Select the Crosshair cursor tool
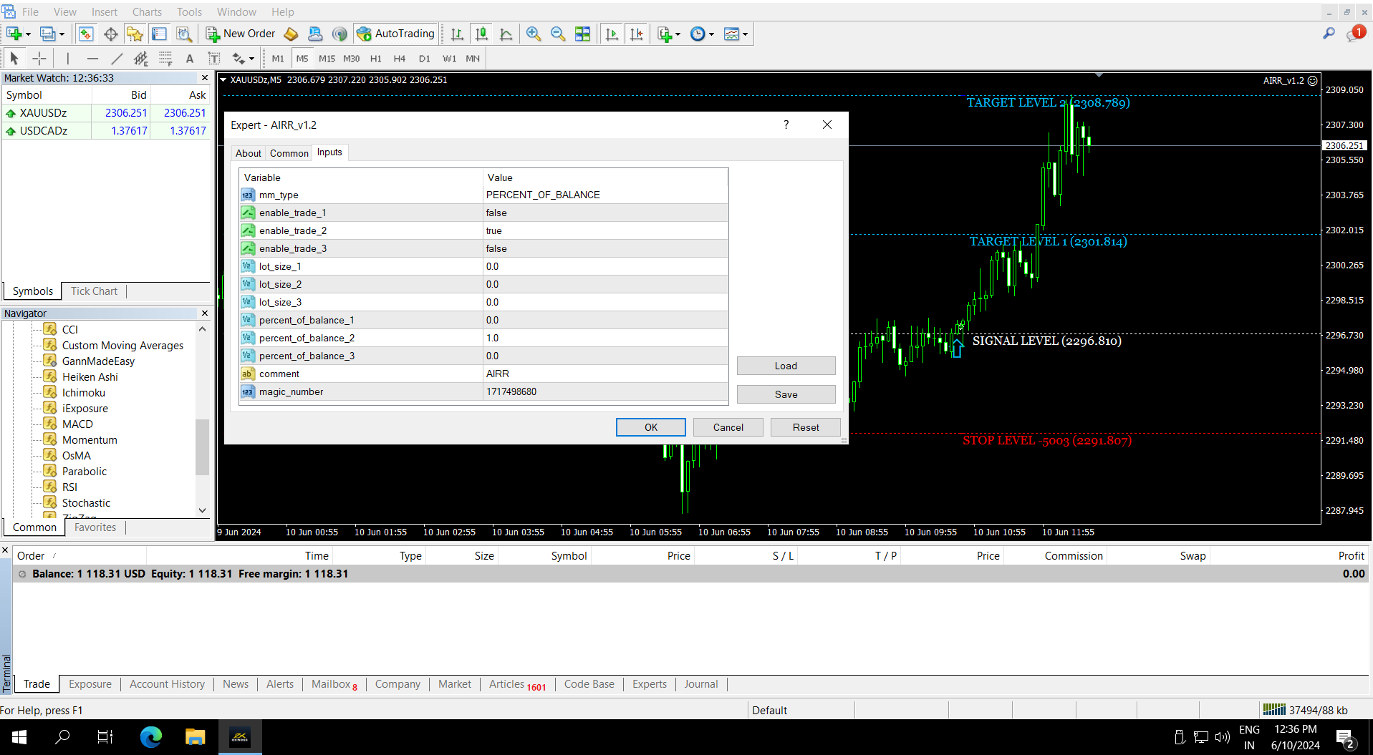The image size is (1373, 755). [x=39, y=59]
